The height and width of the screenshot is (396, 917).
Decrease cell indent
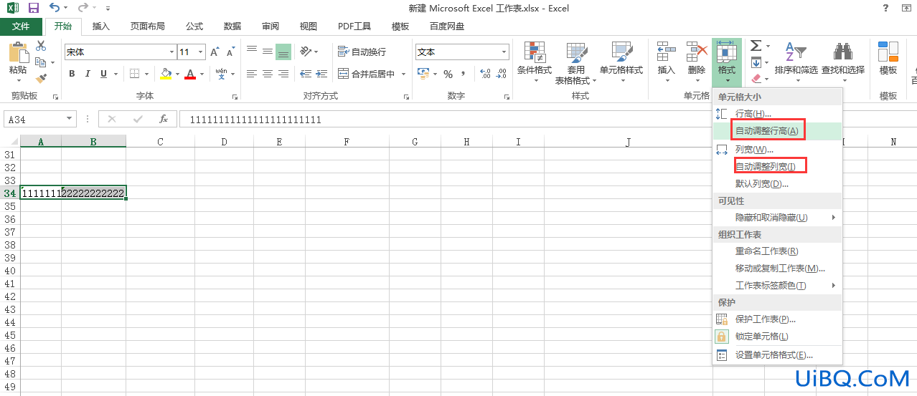tap(305, 74)
